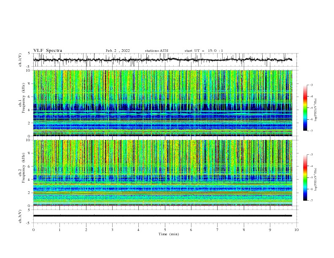Click the 'start UT = 15:0 :1' text
The image size is (334, 258).
click(x=204, y=51)
